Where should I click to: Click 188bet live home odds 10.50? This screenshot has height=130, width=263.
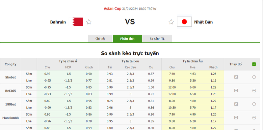coord(172,108)
